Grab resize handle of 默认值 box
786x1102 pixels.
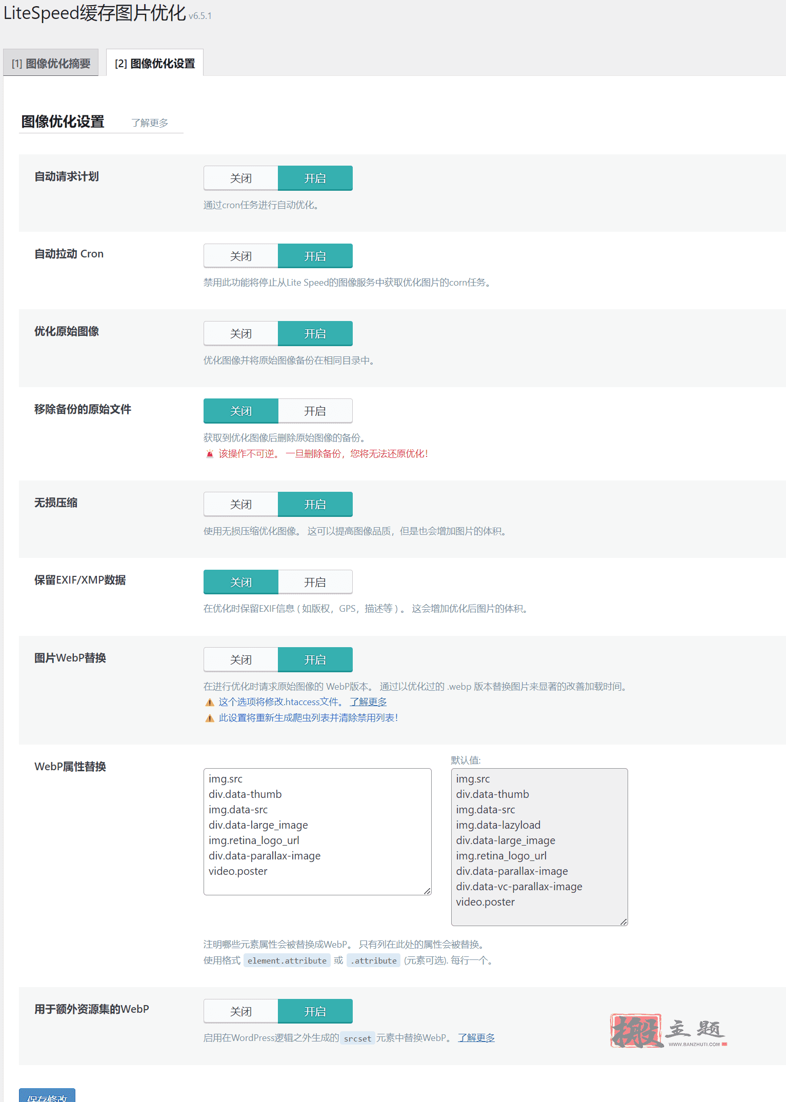(624, 922)
